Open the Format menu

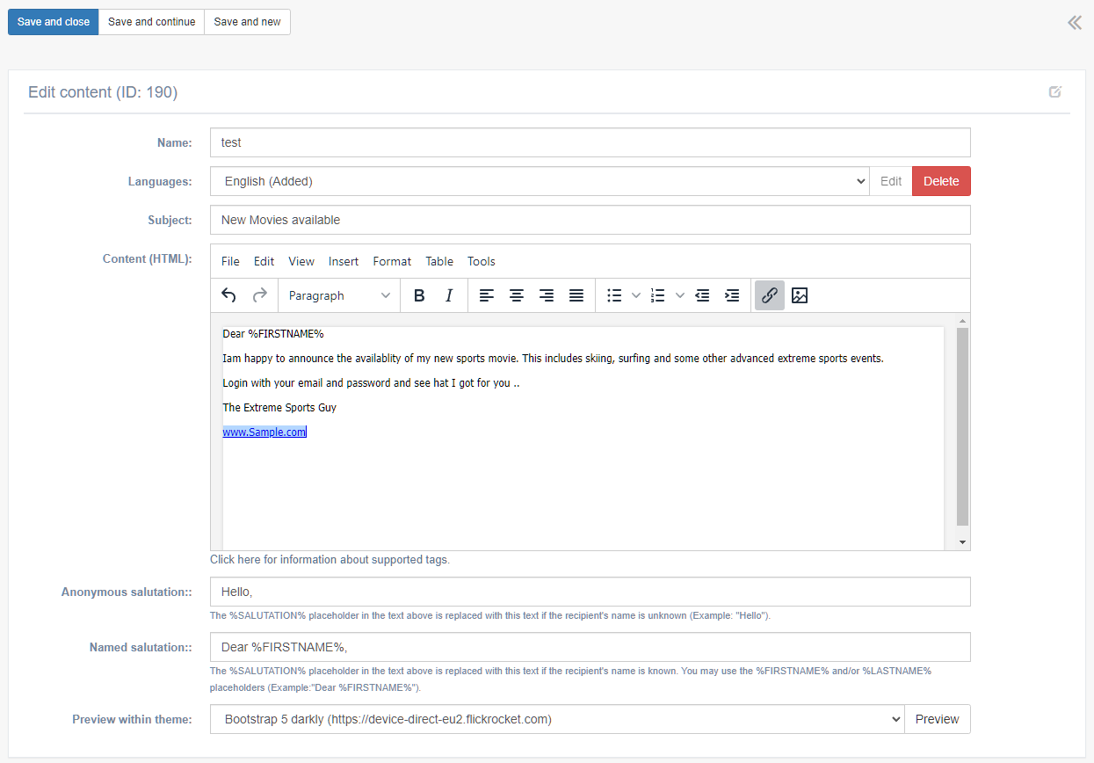pos(392,261)
